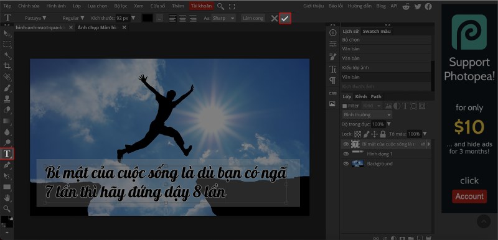Open Reddit link icon
498x240 pixels.
[406, 6]
